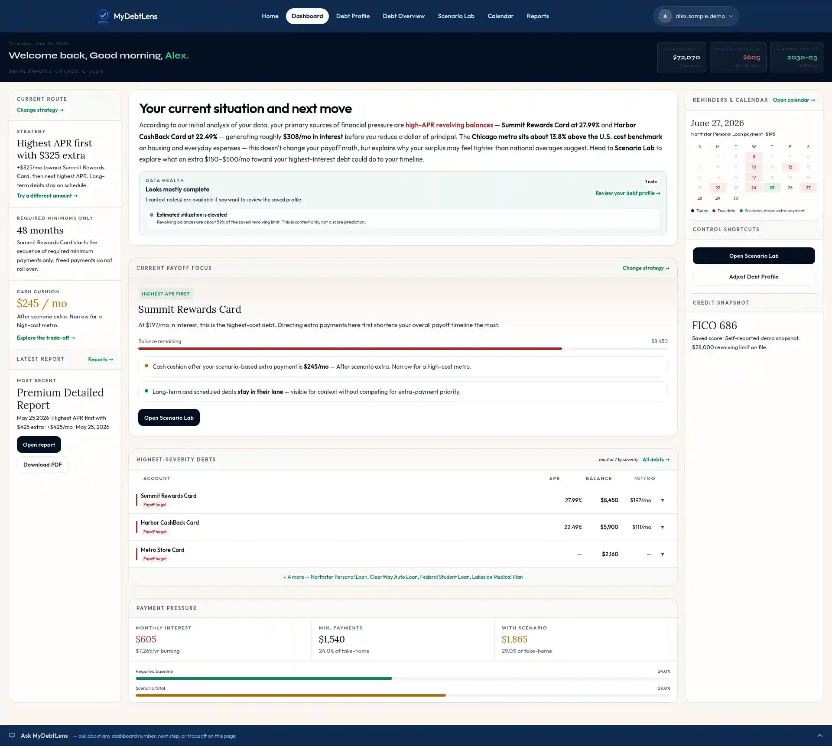Click the user avatar letter A
The height and width of the screenshot is (746, 832).
pos(665,16)
